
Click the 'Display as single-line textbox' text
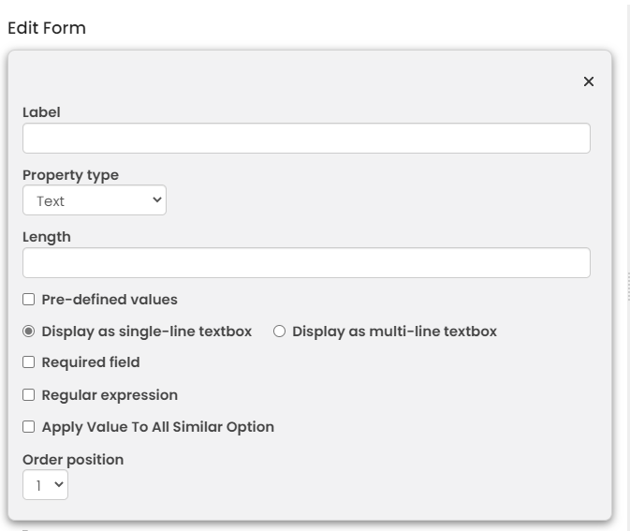coord(147,332)
